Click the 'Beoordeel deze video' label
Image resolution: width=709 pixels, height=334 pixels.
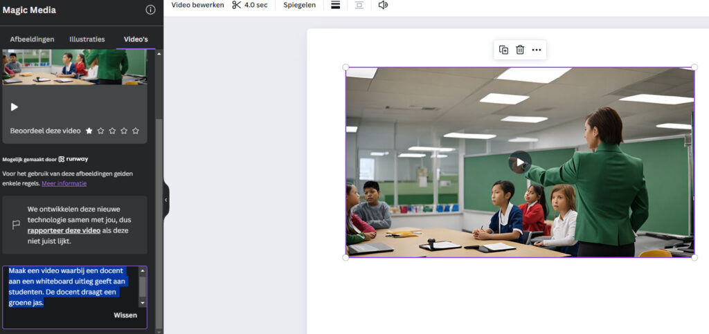45,131
